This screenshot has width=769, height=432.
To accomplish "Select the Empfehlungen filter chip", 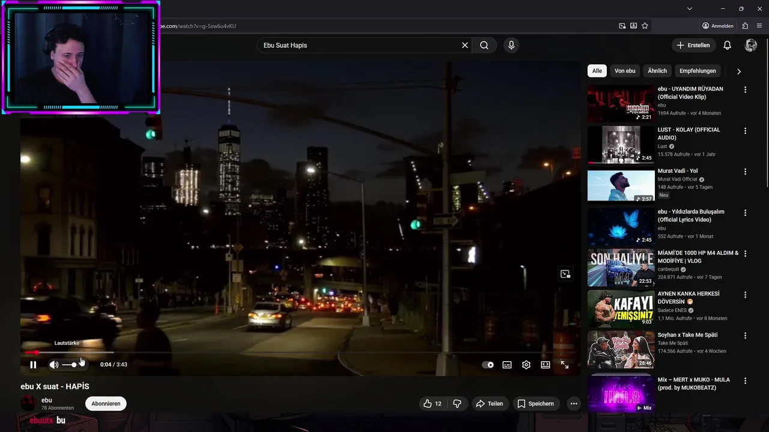I will click(x=698, y=71).
